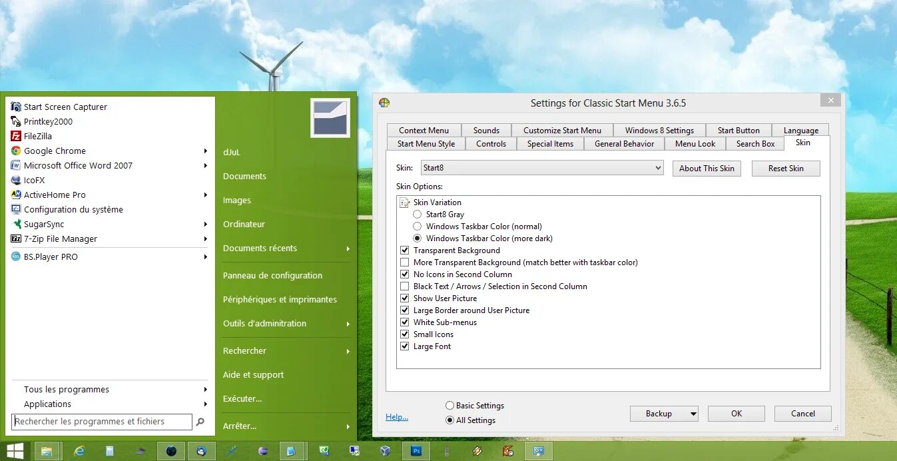Expand Tous les programmes submenu

click(110, 390)
